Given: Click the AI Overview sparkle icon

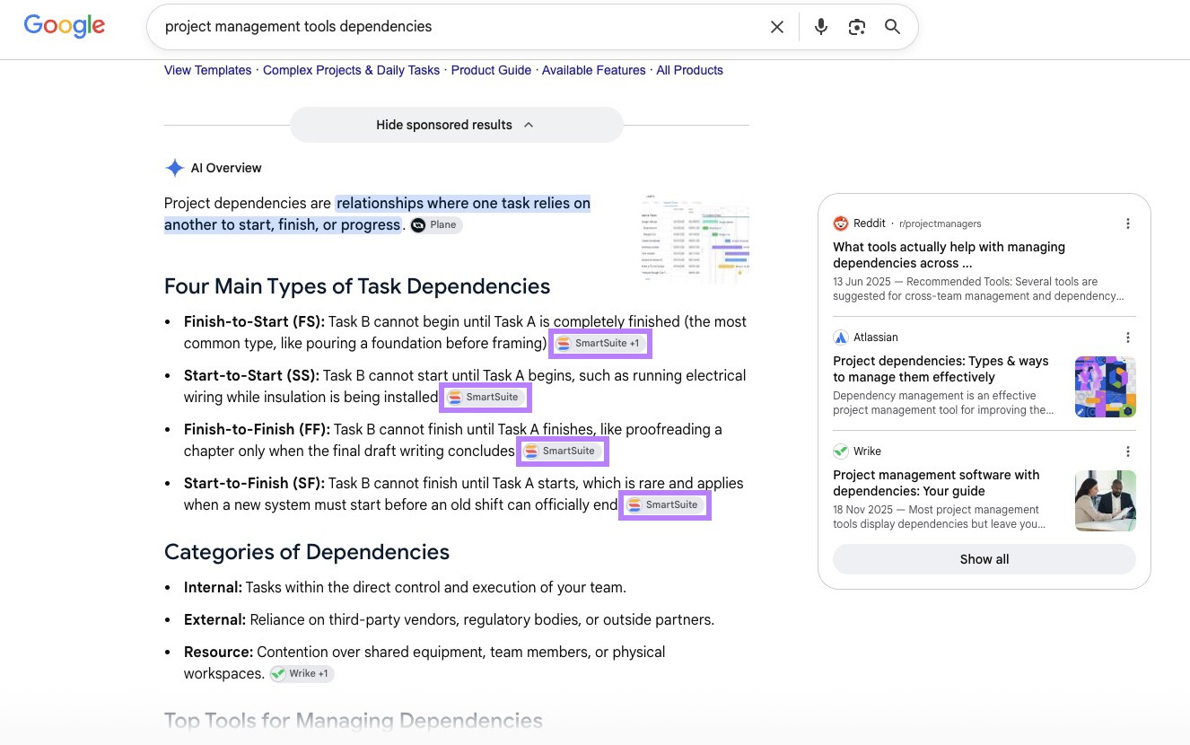Looking at the screenshot, I should [x=174, y=168].
